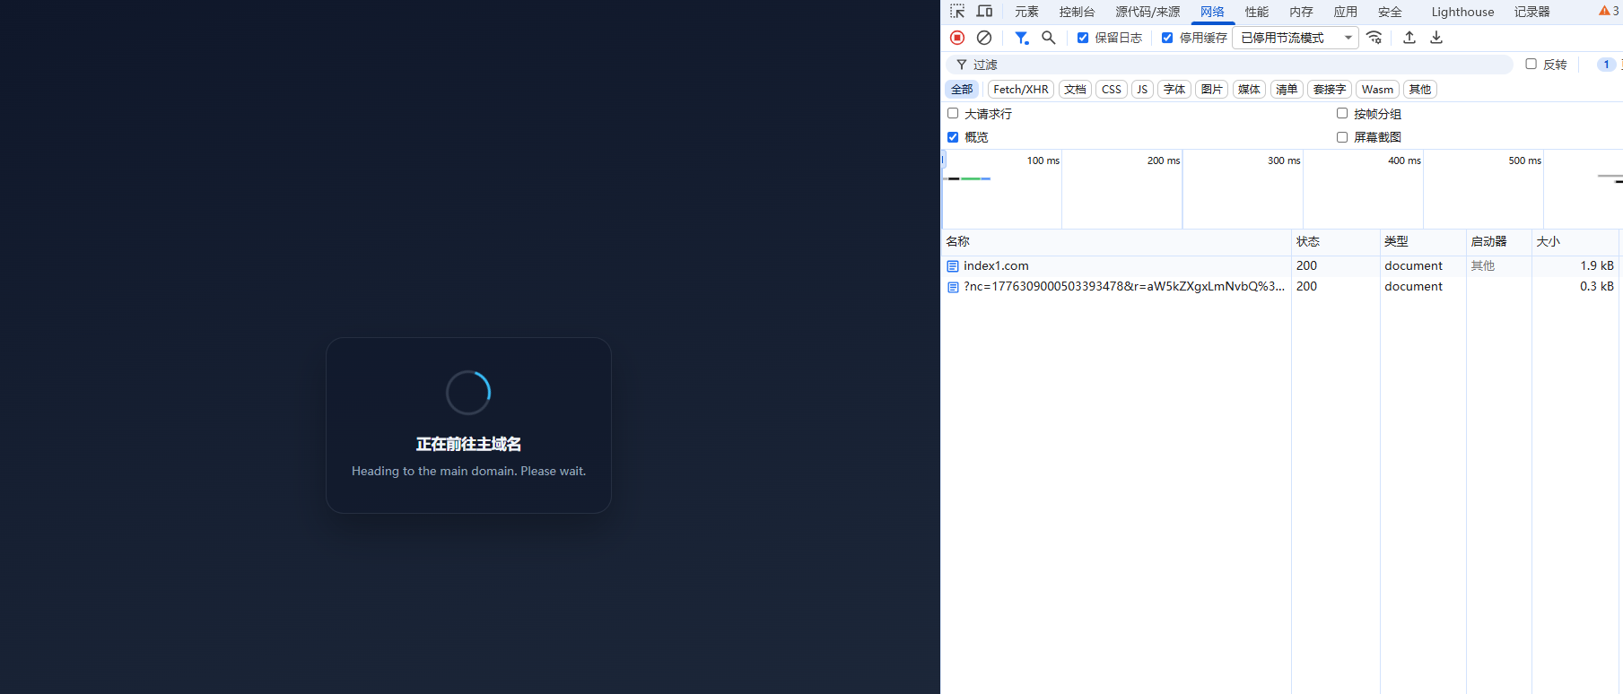Image resolution: width=1623 pixels, height=694 pixels.
Task: Toggle the device toolbar icon
Action: (984, 12)
